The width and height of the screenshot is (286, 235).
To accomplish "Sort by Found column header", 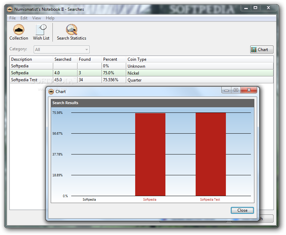I will pos(89,59).
